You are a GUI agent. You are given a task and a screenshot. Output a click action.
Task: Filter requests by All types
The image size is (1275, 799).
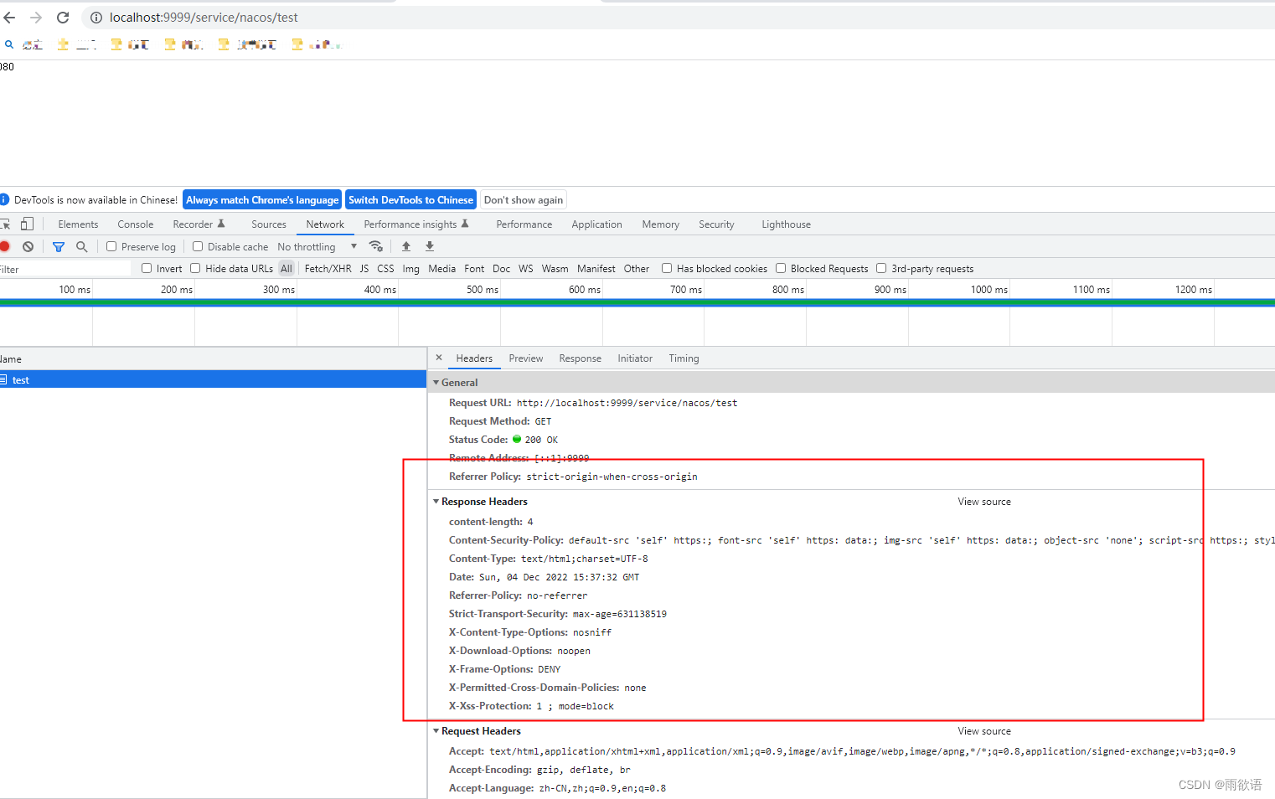coord(286,269)
